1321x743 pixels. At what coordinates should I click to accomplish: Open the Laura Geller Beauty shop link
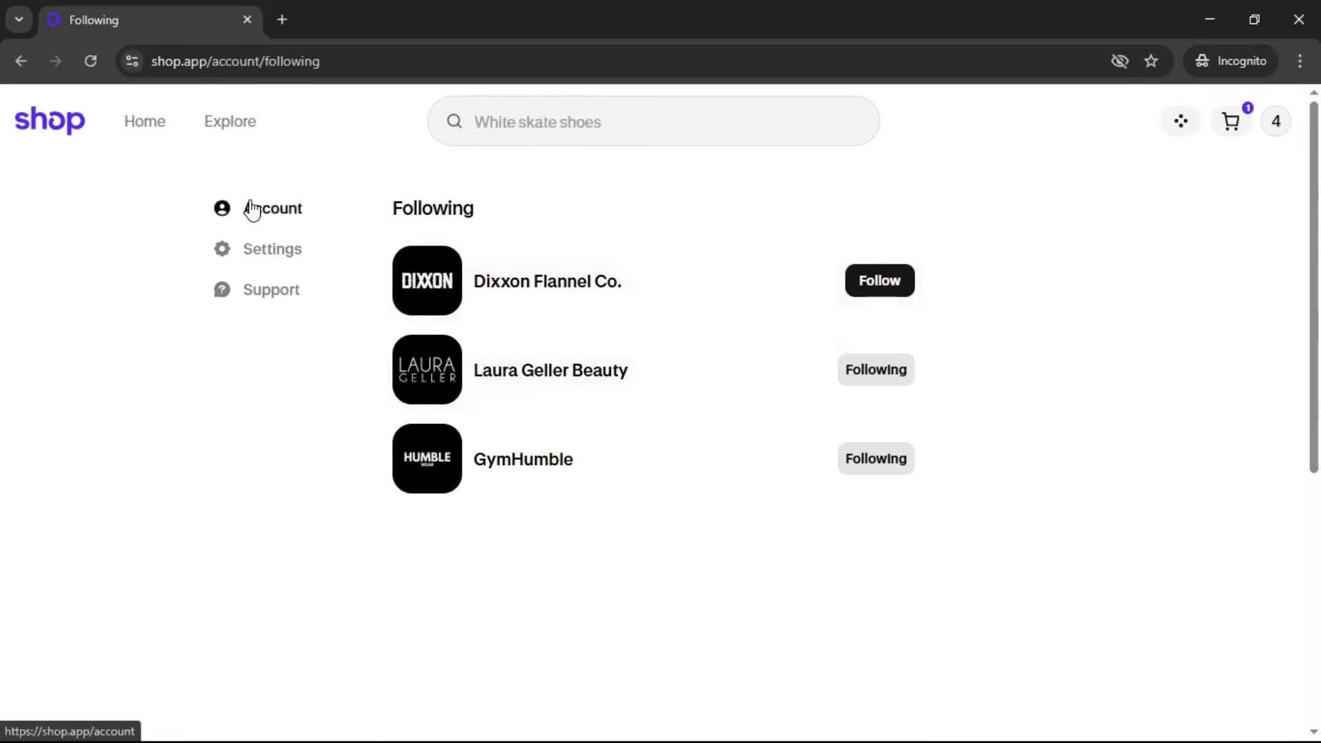(550, 370)
